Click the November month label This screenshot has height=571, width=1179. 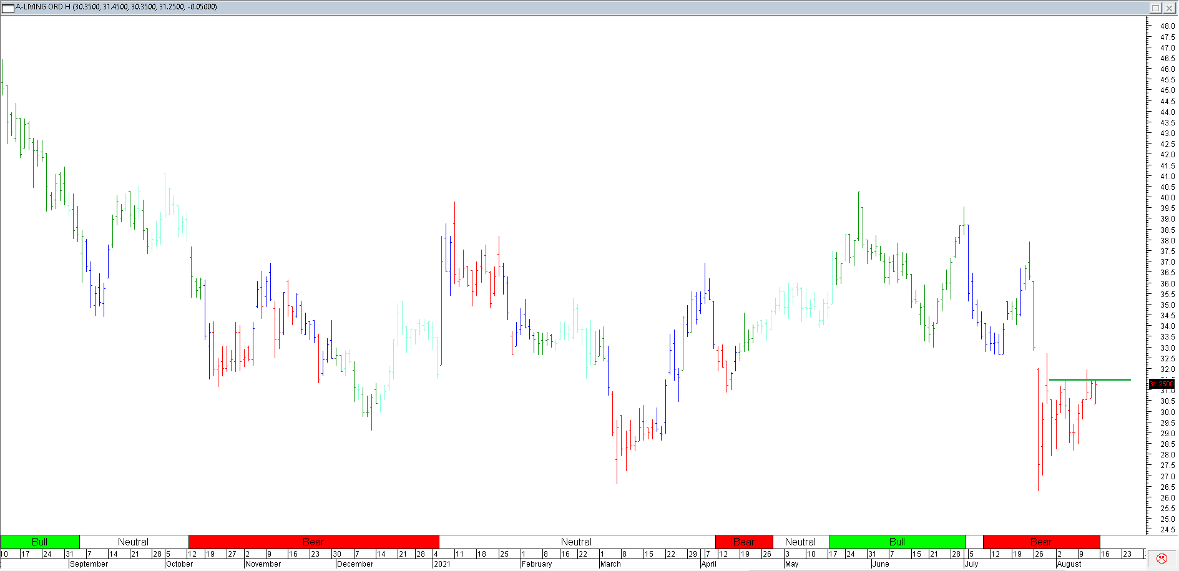tap(263, 564)
